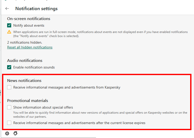This screenshot has height=138, width=194.
Task: Click Reset all hidden notifications link
Action: pyautogui.click(x=30, y=47)
